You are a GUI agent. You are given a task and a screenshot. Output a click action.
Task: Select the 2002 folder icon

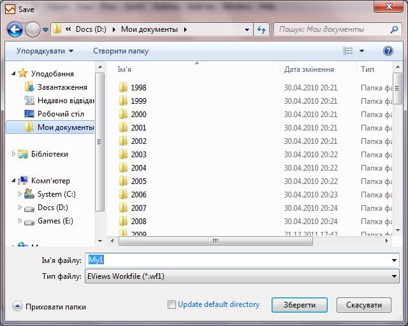(123, 141)
